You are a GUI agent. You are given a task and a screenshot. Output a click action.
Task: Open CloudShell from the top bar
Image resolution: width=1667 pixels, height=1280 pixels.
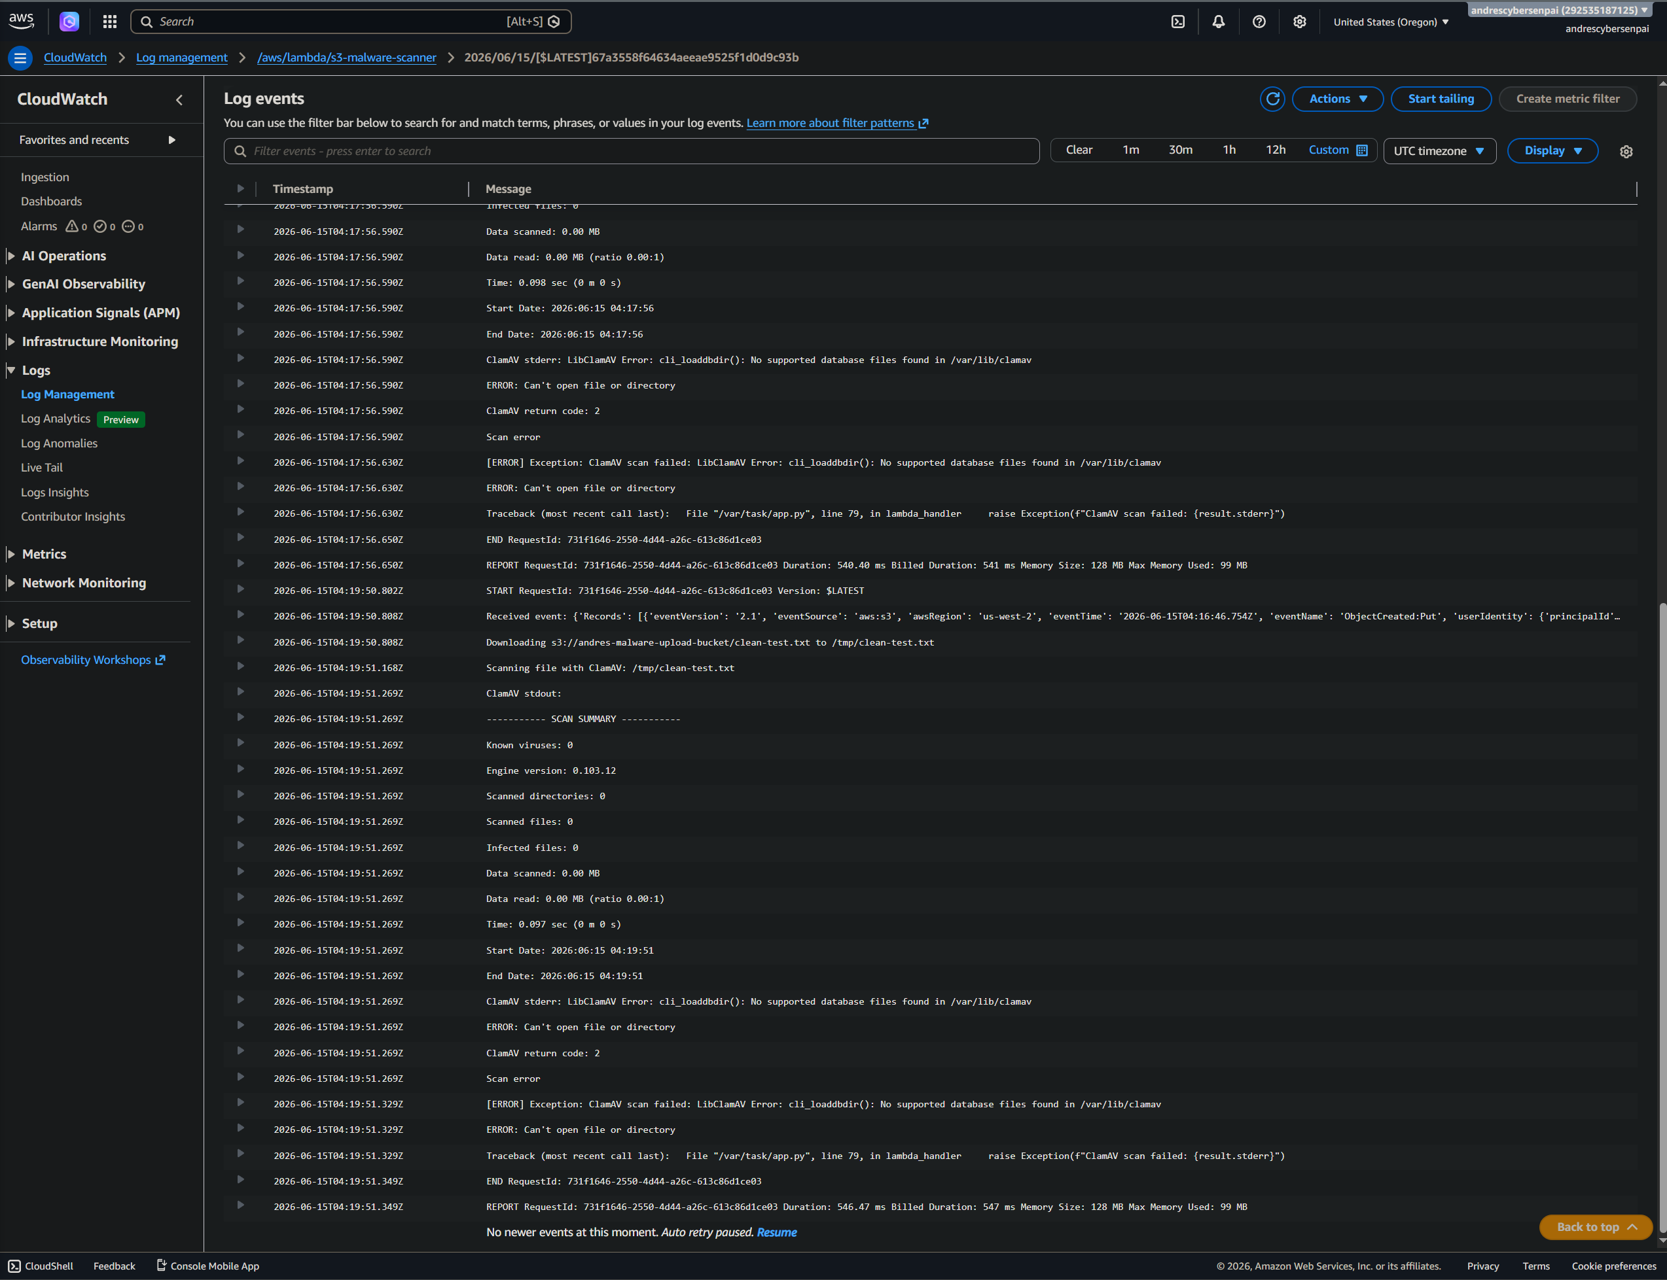point(1177,22)
